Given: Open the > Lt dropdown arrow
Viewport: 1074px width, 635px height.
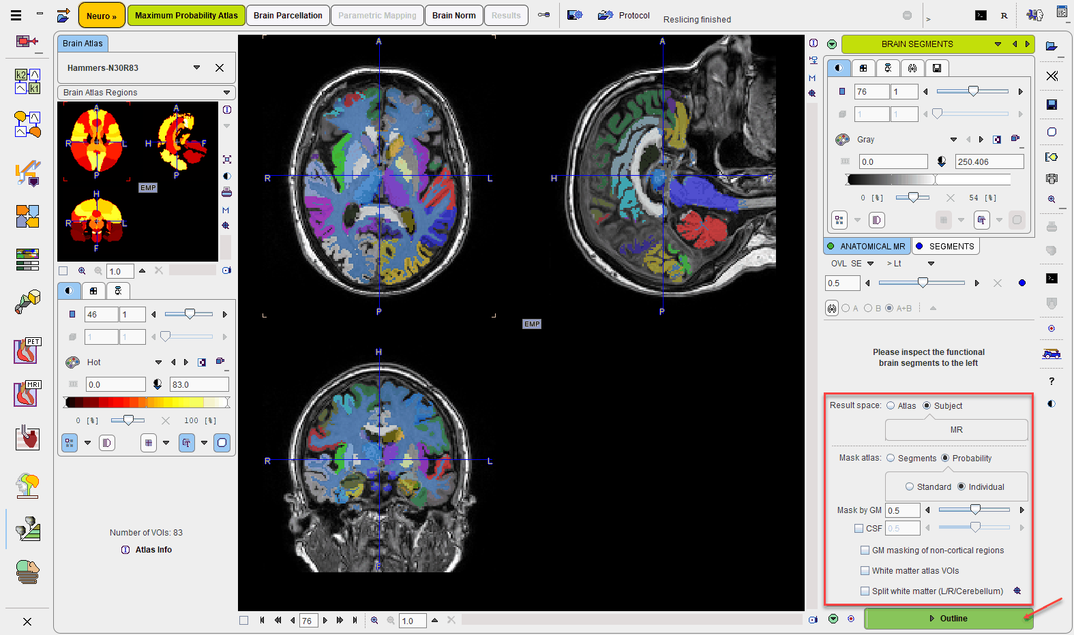Looking at the screenshot, I should click(931, 264).
